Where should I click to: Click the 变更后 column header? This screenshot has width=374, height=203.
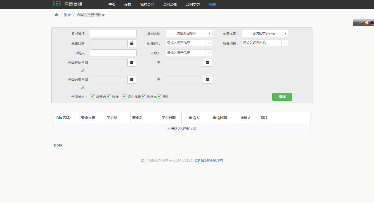(x=143, y=118)
